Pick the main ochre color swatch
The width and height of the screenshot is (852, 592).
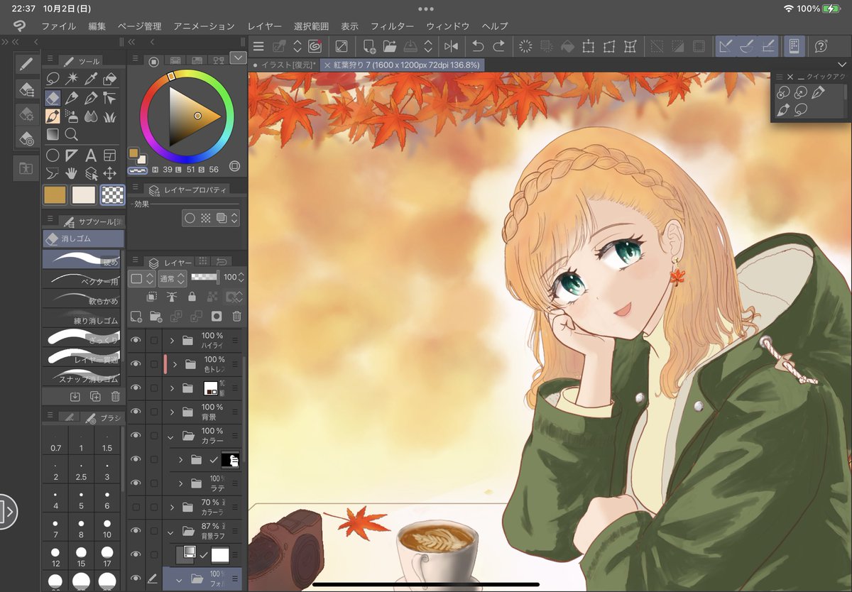(55, 195)
